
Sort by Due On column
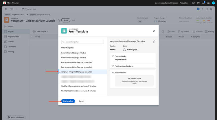(181, 37)
